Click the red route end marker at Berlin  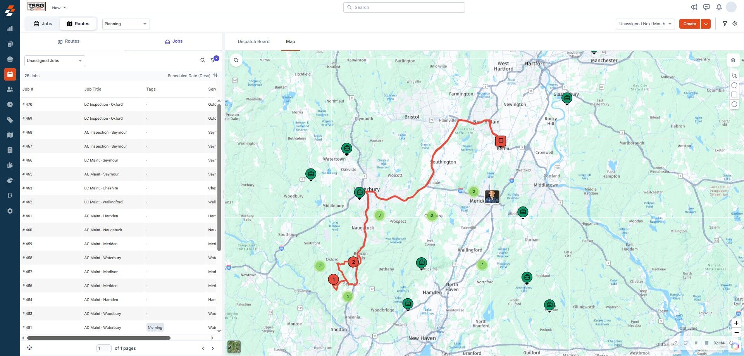[x=501, y=141]
